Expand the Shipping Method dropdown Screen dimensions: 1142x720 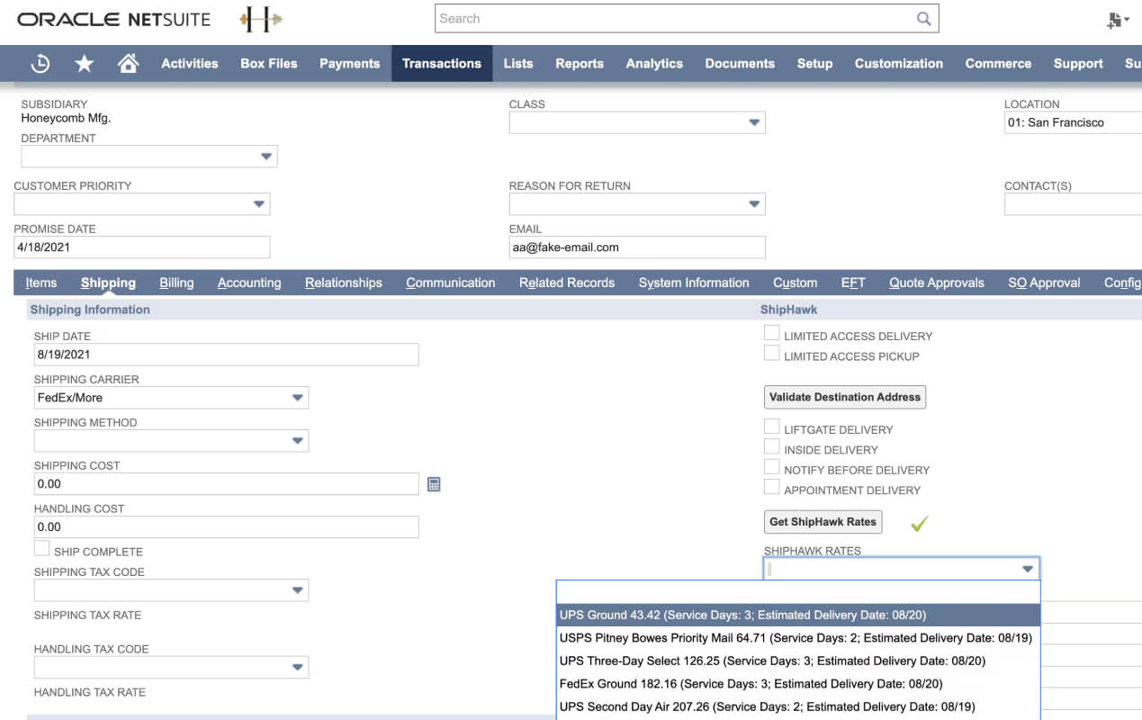(298, 441)
